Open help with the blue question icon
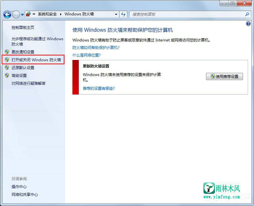The width and height of the screenshot is (254, 206). click(x=248, y=24)
